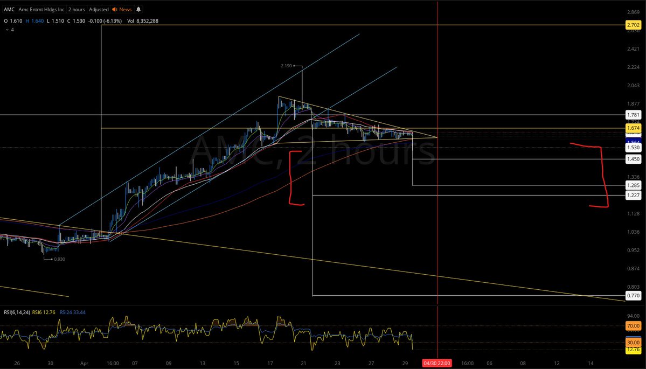Screen dimensions: 646x369
Task: Select the 1.674 yellow price line label
Action: coord(633,128)
